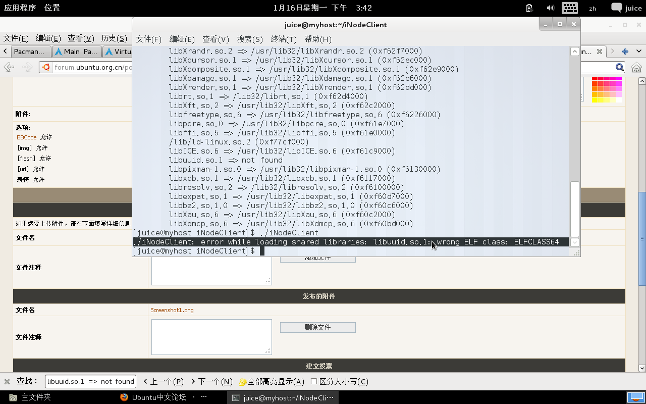Open Firefox 历史(S) menu

tap(114, 38)
